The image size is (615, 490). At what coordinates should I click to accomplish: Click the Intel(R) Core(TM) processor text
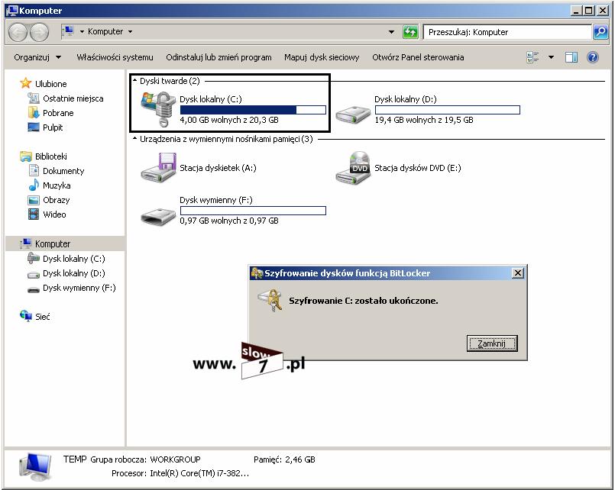coord(199,473)
